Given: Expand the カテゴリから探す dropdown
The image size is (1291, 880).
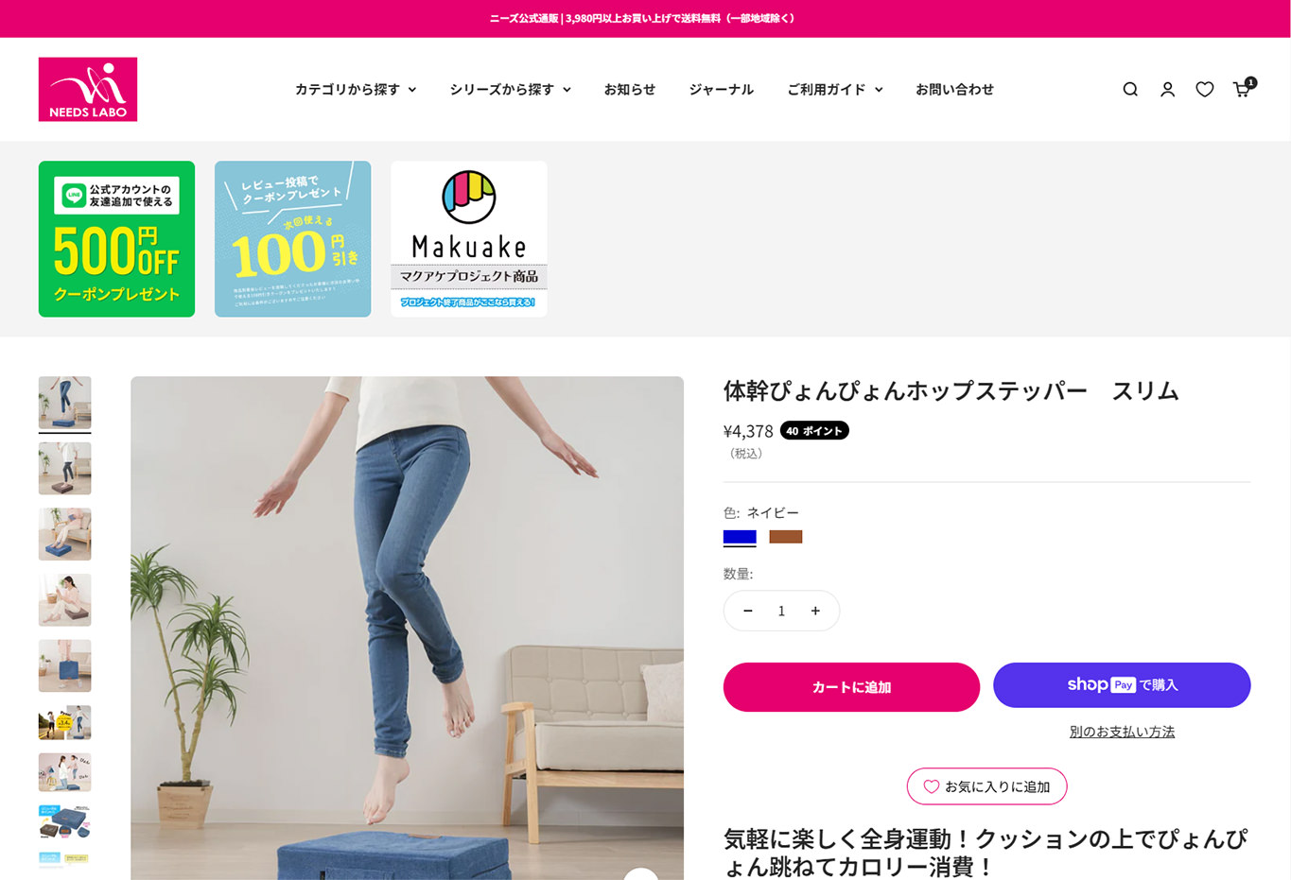Looking at the screenshot, I should 356,89.
